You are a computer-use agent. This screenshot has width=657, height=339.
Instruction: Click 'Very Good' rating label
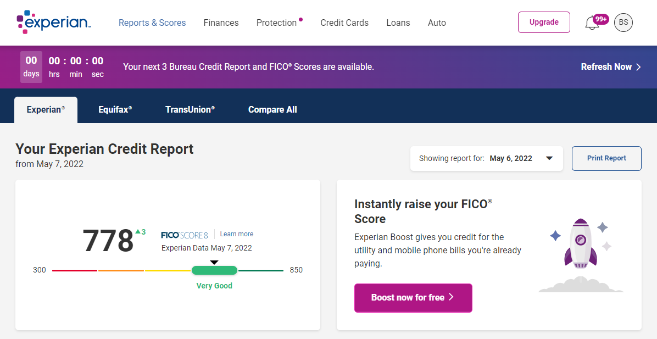pos(214,286)
